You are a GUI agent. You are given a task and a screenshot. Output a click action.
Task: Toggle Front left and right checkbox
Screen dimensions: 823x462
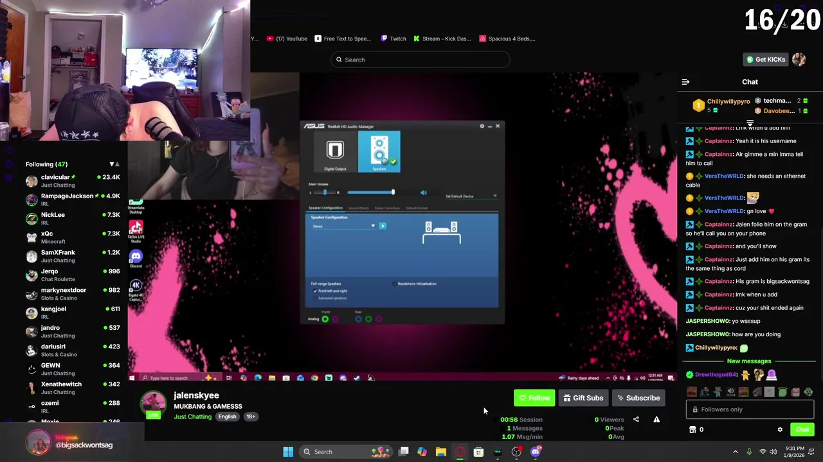tap(315, 291)
